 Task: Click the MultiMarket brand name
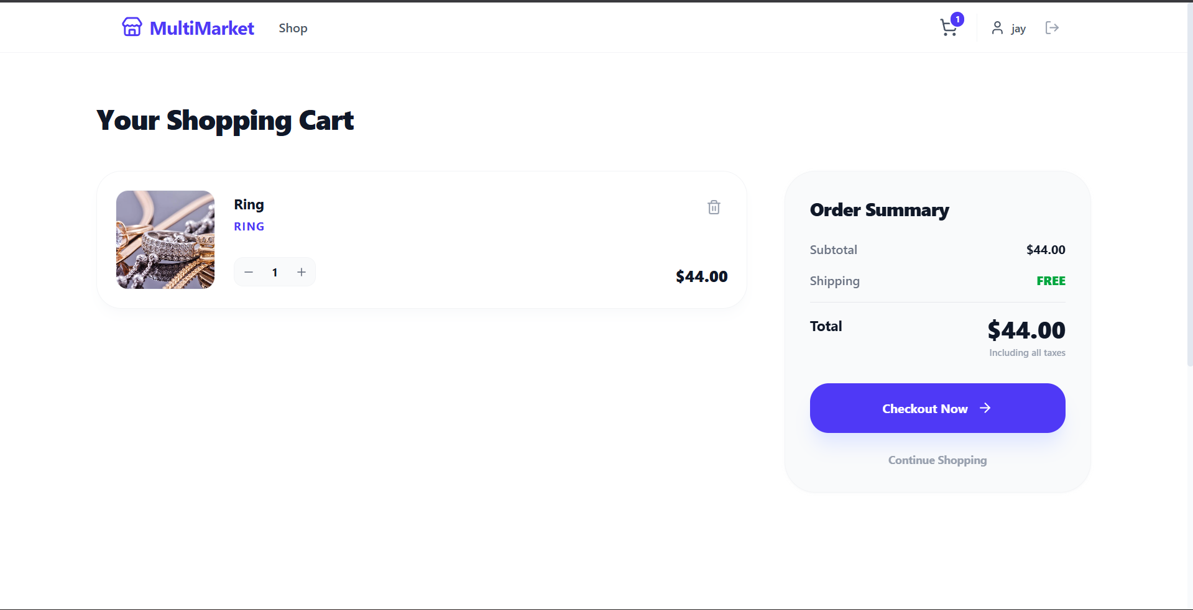(x=202, y=28)
